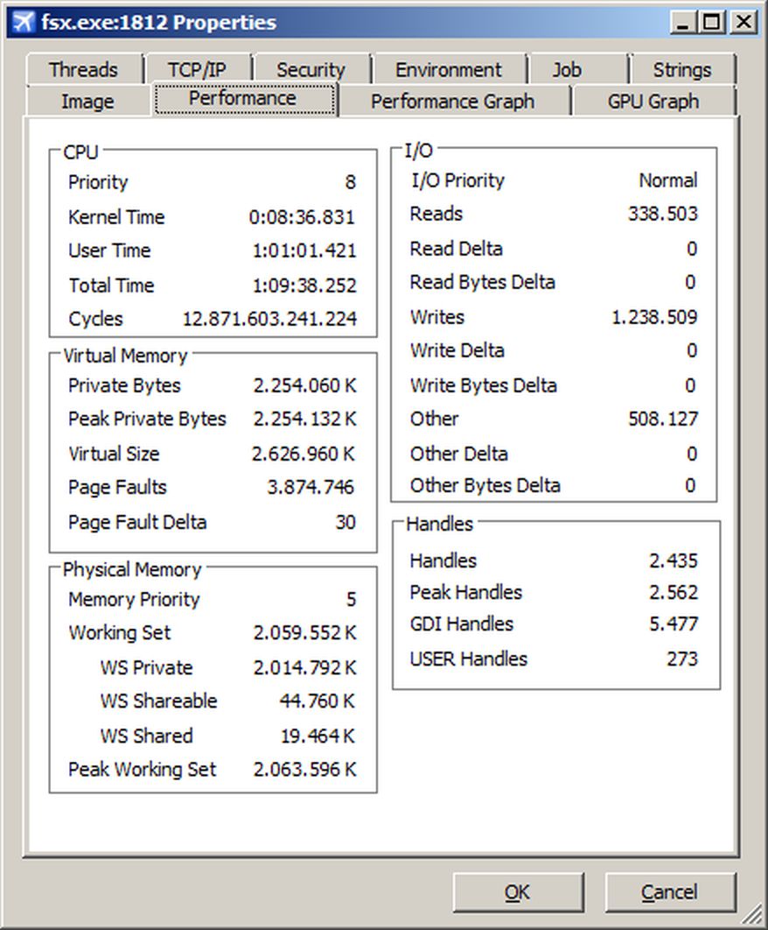Open the Performance Graph tab
Viewport: 768px width, 930px height.
(x=453, y=101)
